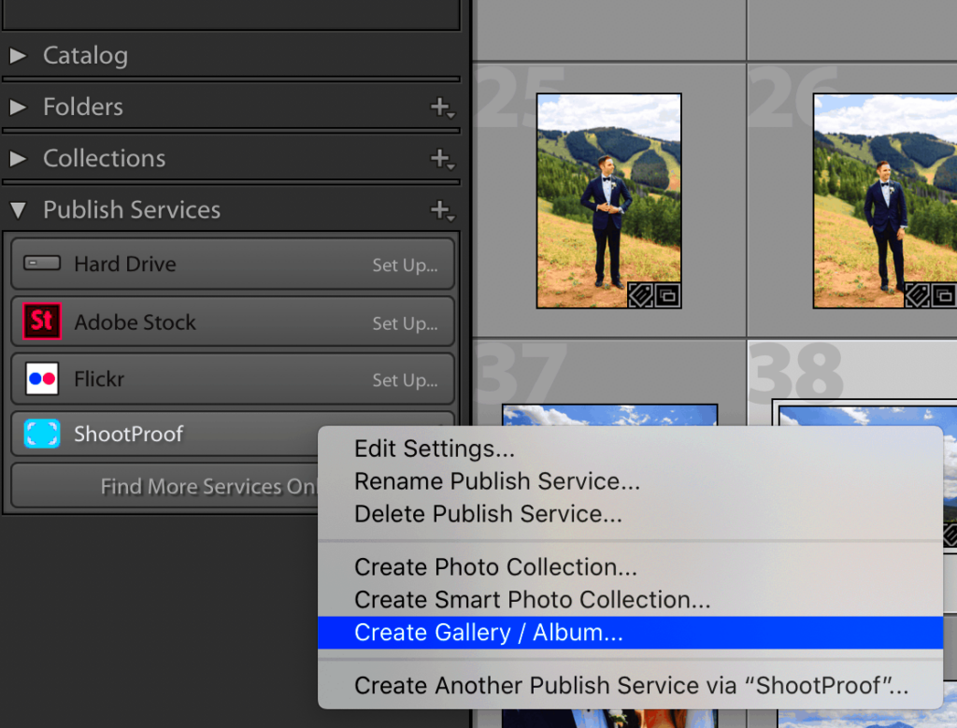This screenshot has width=957, height=728.
Task: Select Rename Publish Service in the menu
Action: click(x=496, y=480)
